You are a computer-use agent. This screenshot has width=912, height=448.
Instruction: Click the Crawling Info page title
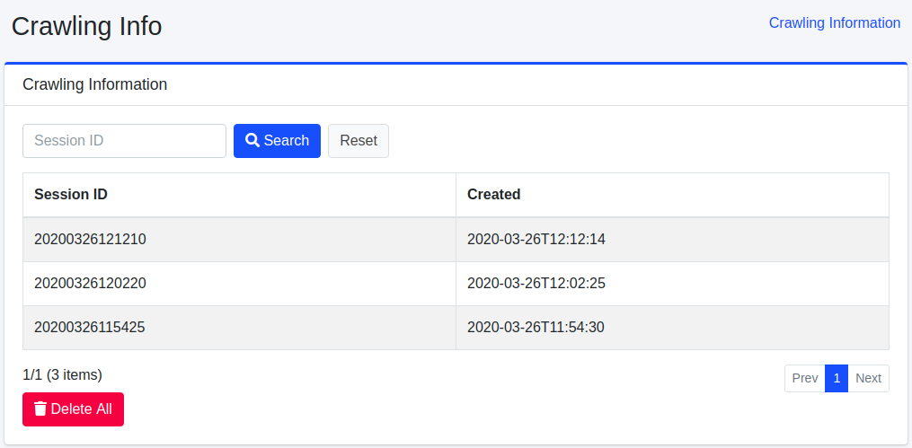[86, 26]
